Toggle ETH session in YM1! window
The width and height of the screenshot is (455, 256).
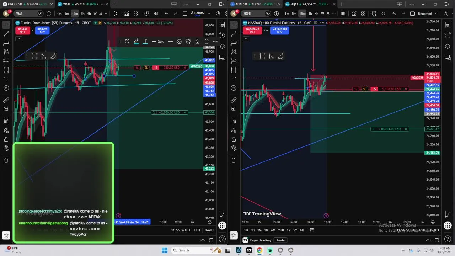click(197, 230)
